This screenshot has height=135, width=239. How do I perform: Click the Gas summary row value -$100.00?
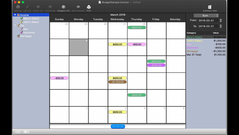click(220, 44)
